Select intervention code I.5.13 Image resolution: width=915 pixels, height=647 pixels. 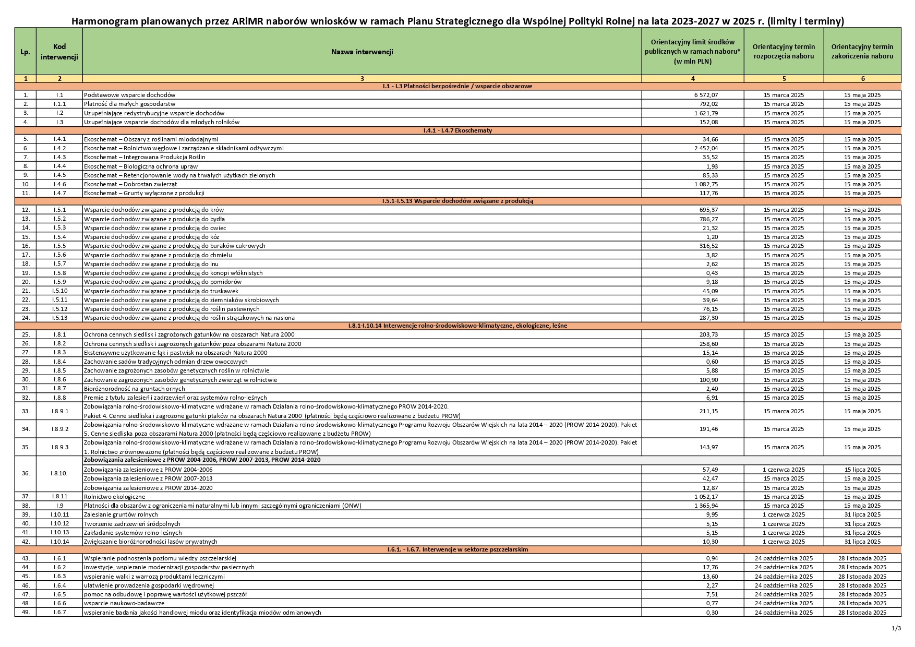[59, 318]
